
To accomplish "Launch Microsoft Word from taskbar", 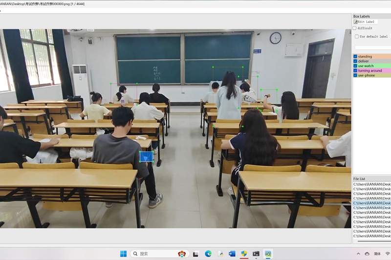I will [232, 254].
